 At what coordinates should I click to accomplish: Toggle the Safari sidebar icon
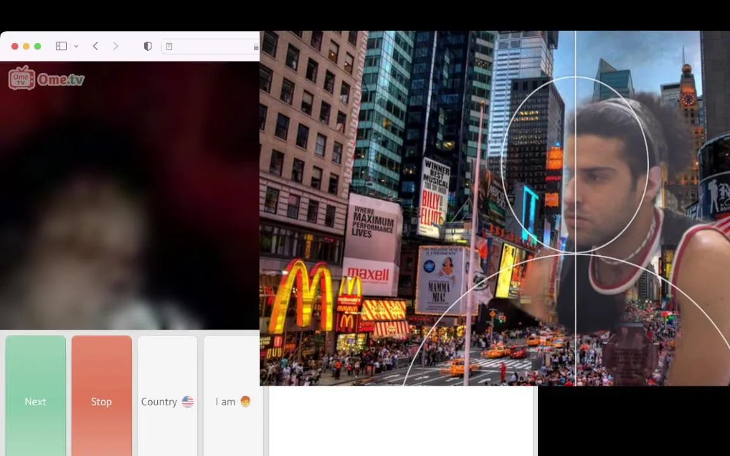click(x=61, y=46)
